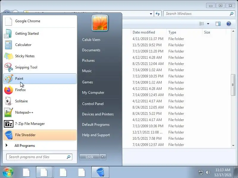Sort by Date modified column header
Image resolution: width=238 pixels, height=178 pixels.
(x=149, y=32)
